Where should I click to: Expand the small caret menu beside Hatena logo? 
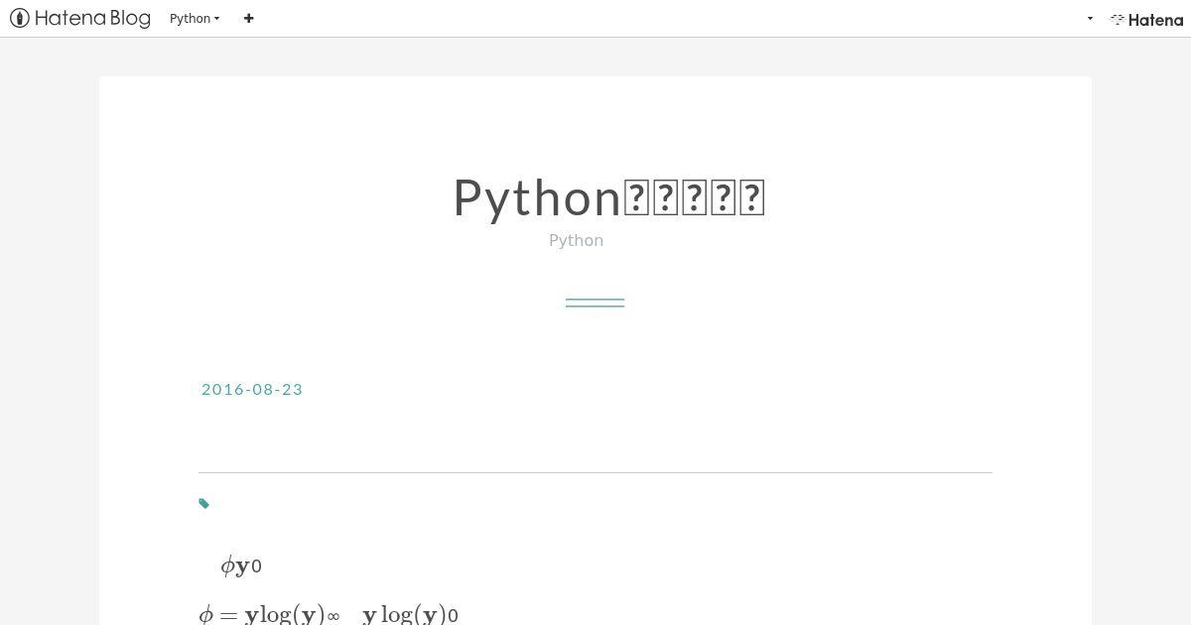(x=1090, y=19)
